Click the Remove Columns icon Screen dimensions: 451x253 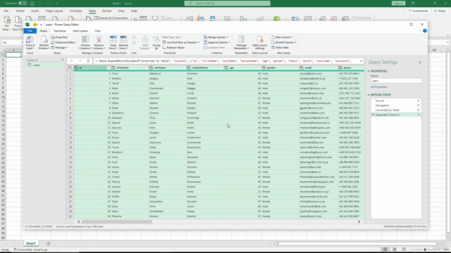(x=99, y=39)
